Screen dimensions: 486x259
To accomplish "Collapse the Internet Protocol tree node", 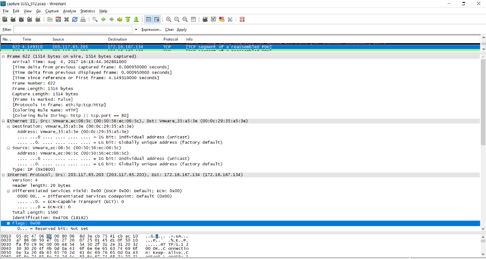I will click(x=4, y=175).
